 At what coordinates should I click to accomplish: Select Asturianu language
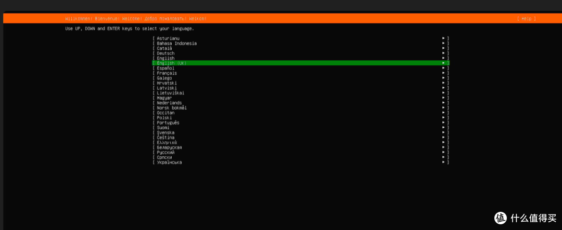301,38
